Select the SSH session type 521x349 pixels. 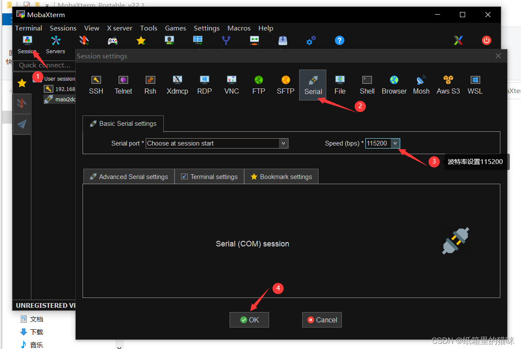pyautogui.click(x=96, y=85)
